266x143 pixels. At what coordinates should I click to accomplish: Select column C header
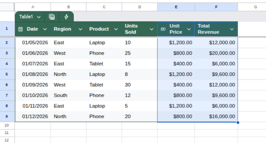[x=104, y=7]
